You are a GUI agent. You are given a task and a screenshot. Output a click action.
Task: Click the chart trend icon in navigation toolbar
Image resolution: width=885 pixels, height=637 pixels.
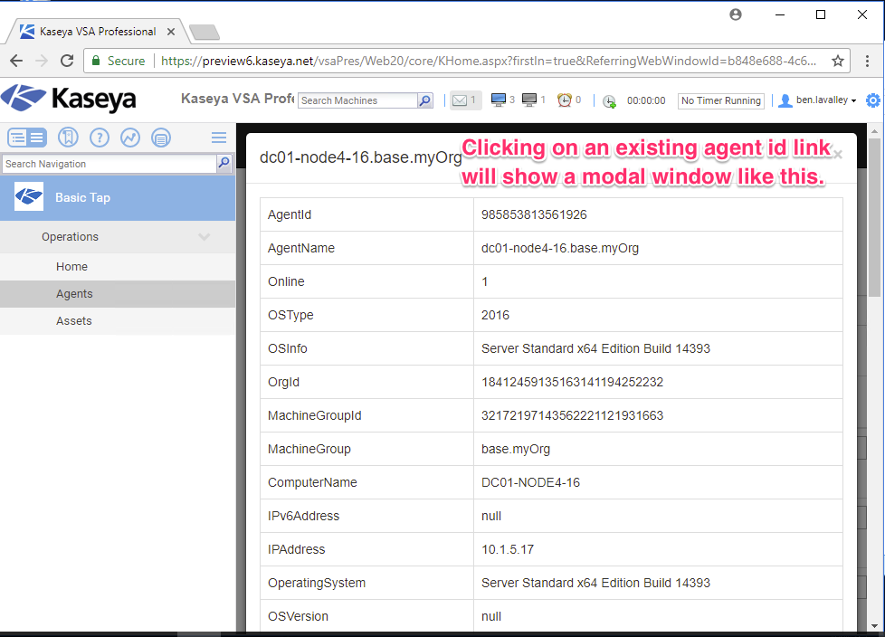(x=129, y=138)
